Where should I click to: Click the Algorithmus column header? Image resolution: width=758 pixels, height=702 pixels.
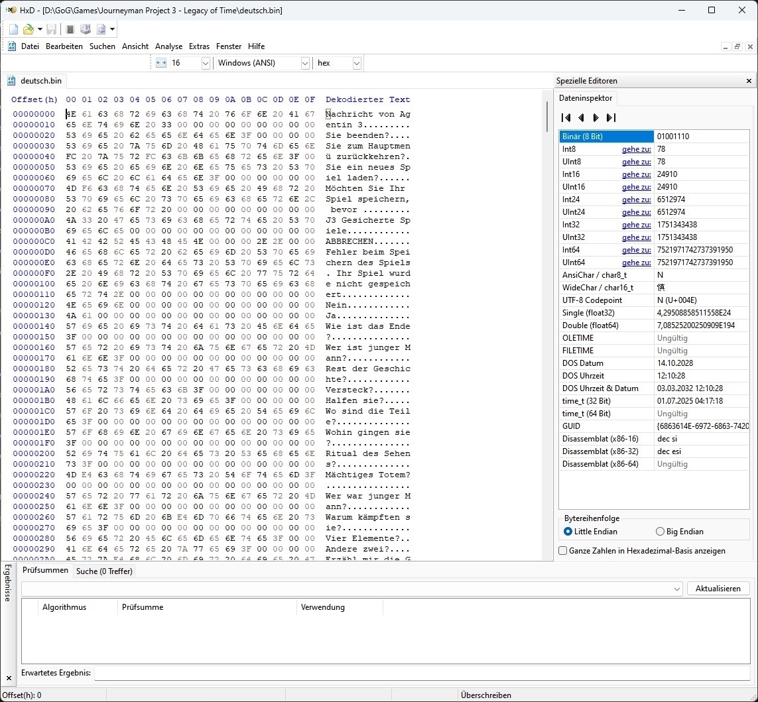coord(78,607)
